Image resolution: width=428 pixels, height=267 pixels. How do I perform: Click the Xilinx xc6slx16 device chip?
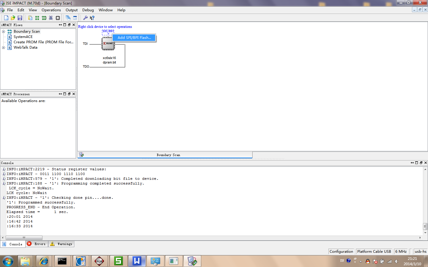pos(108,44)
